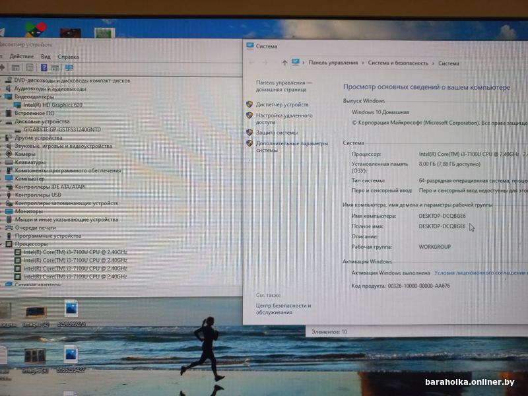Click the Intel(R) HD Graphics 620 device icon

18,105
